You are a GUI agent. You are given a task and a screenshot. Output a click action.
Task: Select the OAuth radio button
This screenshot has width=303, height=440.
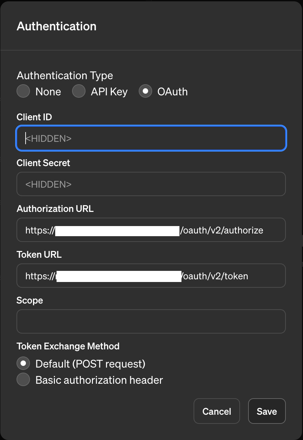pyautogui.click(x=145, y=92)
